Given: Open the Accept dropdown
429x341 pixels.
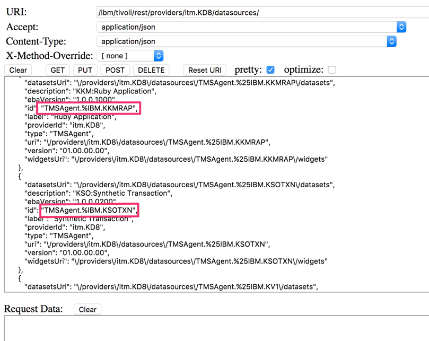Looking at the screenshot, I should pyautogui.click(x=251, y=27).
